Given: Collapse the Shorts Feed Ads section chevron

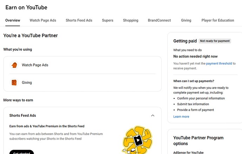Looking at the screenshot, I should tap(153, 115).
